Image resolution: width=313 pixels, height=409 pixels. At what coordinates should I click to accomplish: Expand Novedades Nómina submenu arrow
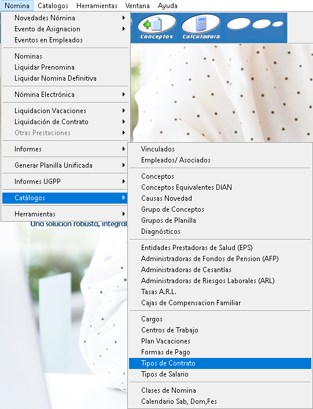click(124, 18)
